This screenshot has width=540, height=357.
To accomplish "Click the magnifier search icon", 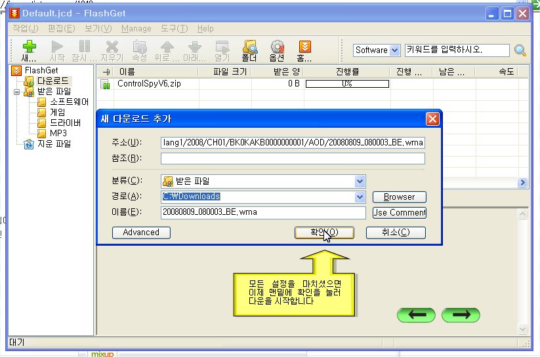I will click(520, 50).
